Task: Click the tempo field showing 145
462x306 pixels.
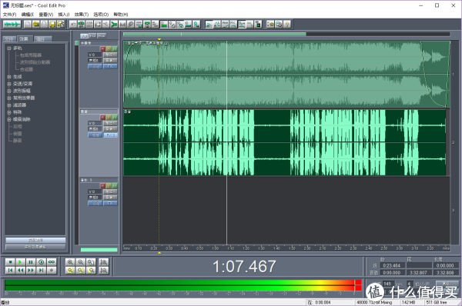Action: click(388, 284)
